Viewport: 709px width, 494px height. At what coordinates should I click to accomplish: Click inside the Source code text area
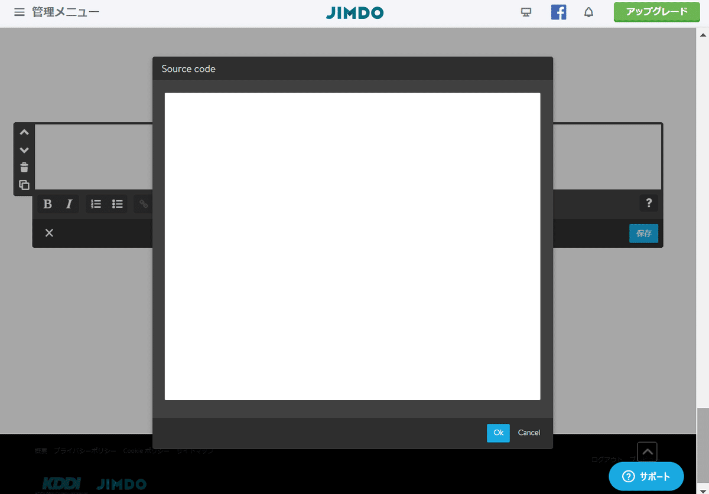[x=352, y=245]
